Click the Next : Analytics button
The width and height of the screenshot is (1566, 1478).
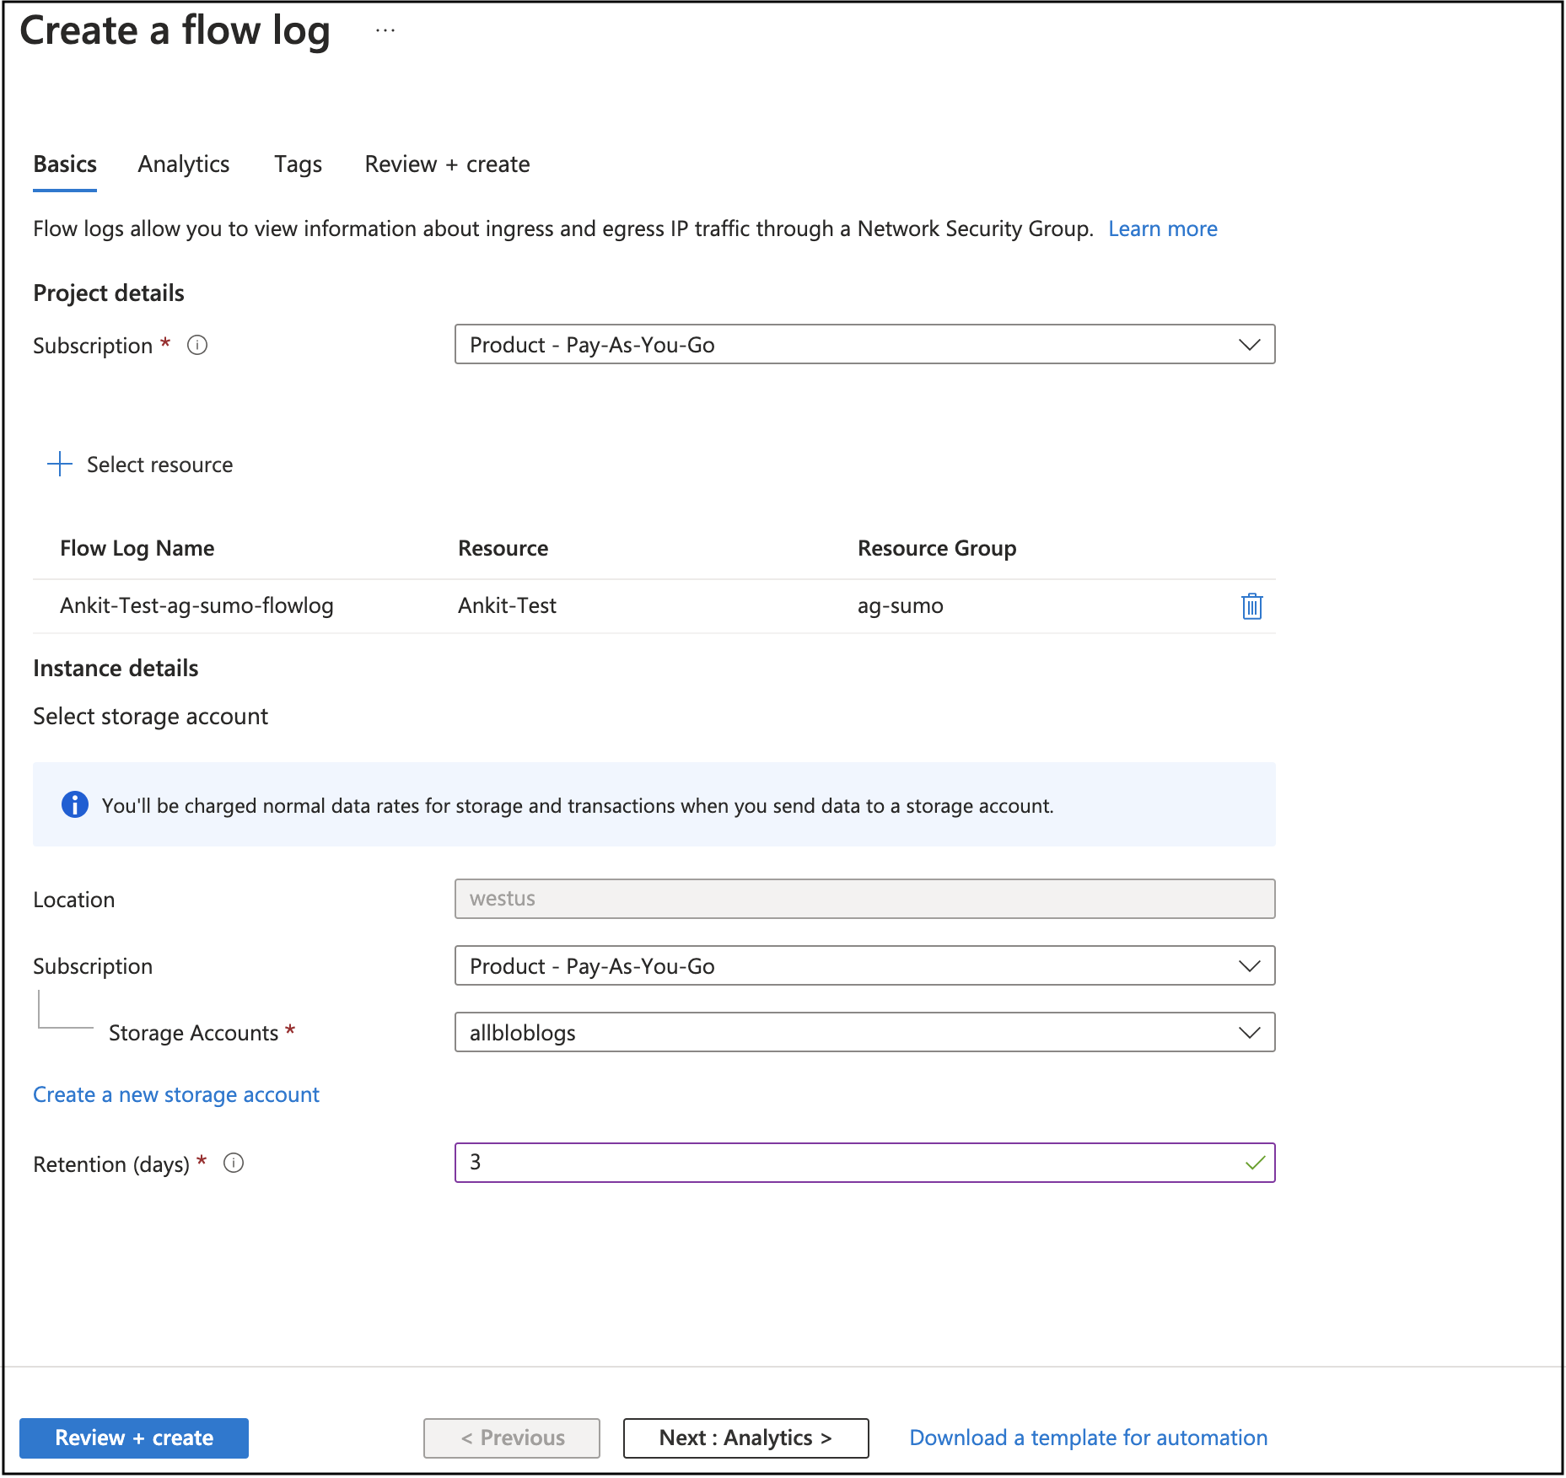745,1438
